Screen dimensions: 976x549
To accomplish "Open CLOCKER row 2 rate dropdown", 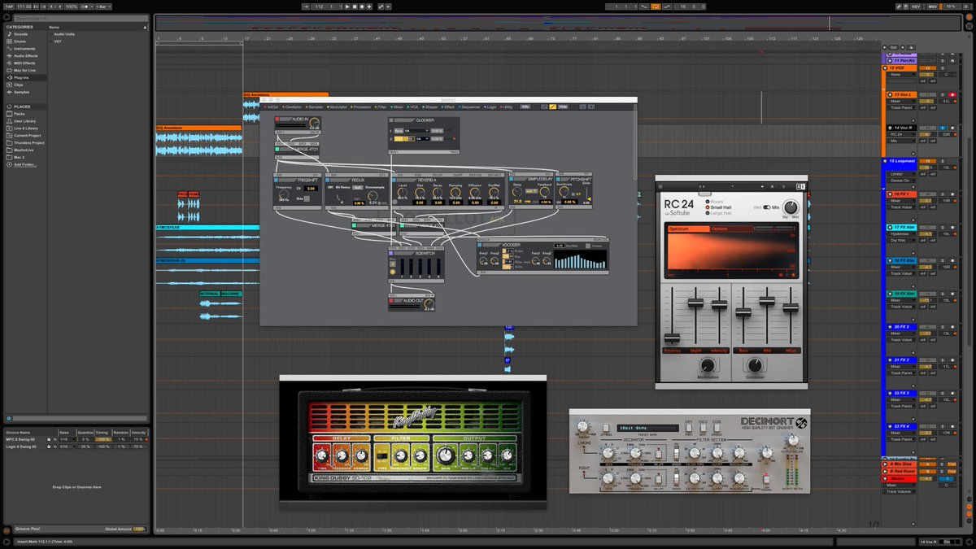I will [x=422, y=139].
